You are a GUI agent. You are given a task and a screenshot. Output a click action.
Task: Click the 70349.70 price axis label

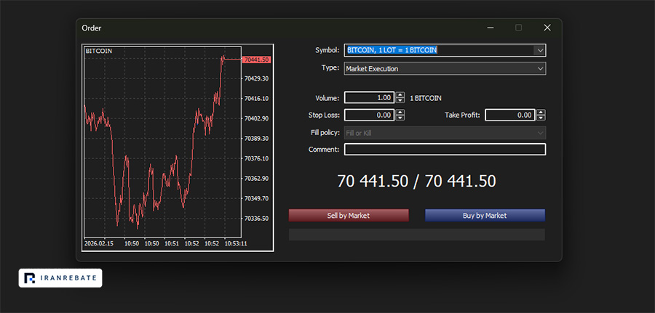click(x=256, y=198)
